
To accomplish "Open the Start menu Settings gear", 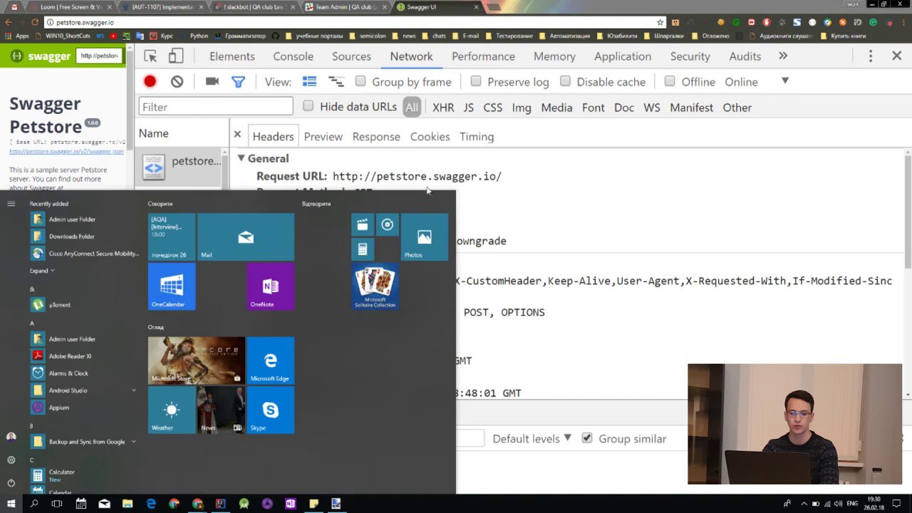I will point(11,460).
